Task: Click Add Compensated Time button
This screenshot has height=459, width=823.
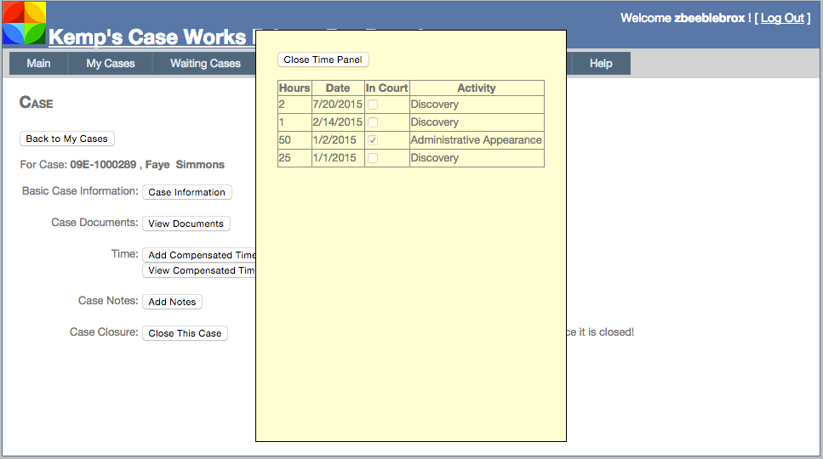Action: pyautogui.click(x=200, y=255)
